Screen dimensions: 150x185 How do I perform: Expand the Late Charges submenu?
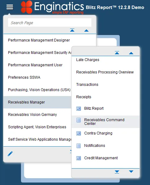[x=88, y=60]
